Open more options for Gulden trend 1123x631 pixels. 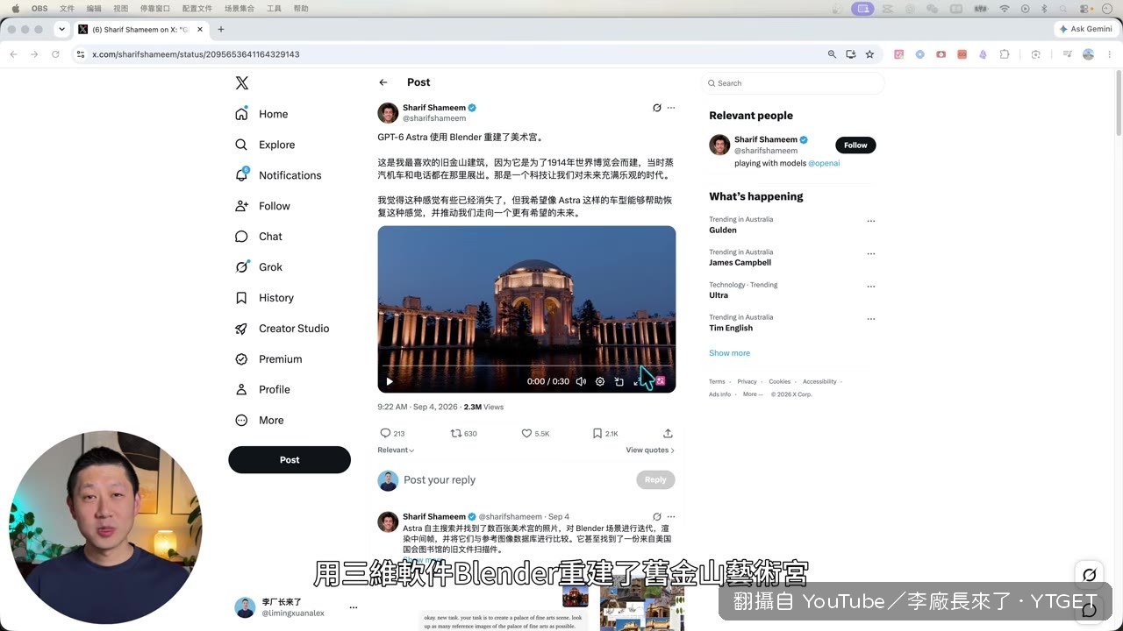tap(871, 221)
